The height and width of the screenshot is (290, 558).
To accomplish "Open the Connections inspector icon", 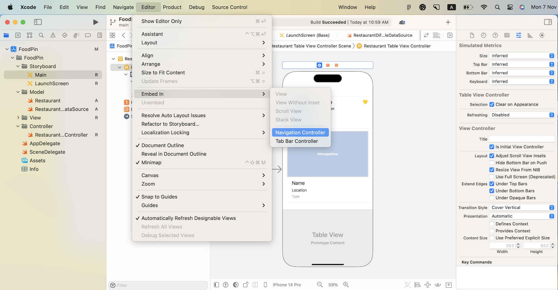I will pyautogui.click(x=542, y=35).
